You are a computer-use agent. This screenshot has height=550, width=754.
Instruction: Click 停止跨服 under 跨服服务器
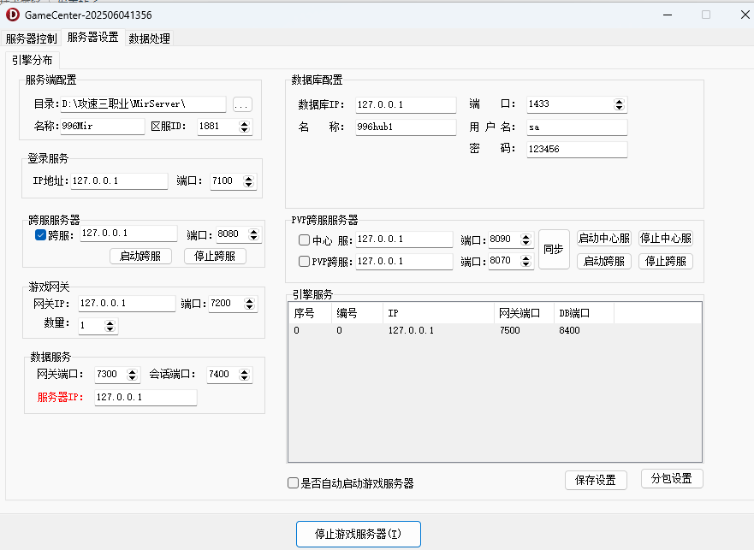pyautogui.click(x=215, y=257)
